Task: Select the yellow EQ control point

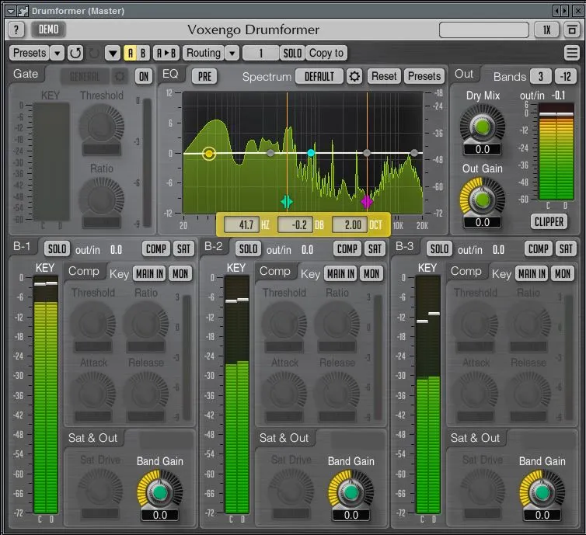Action: (x=208, y=154)
